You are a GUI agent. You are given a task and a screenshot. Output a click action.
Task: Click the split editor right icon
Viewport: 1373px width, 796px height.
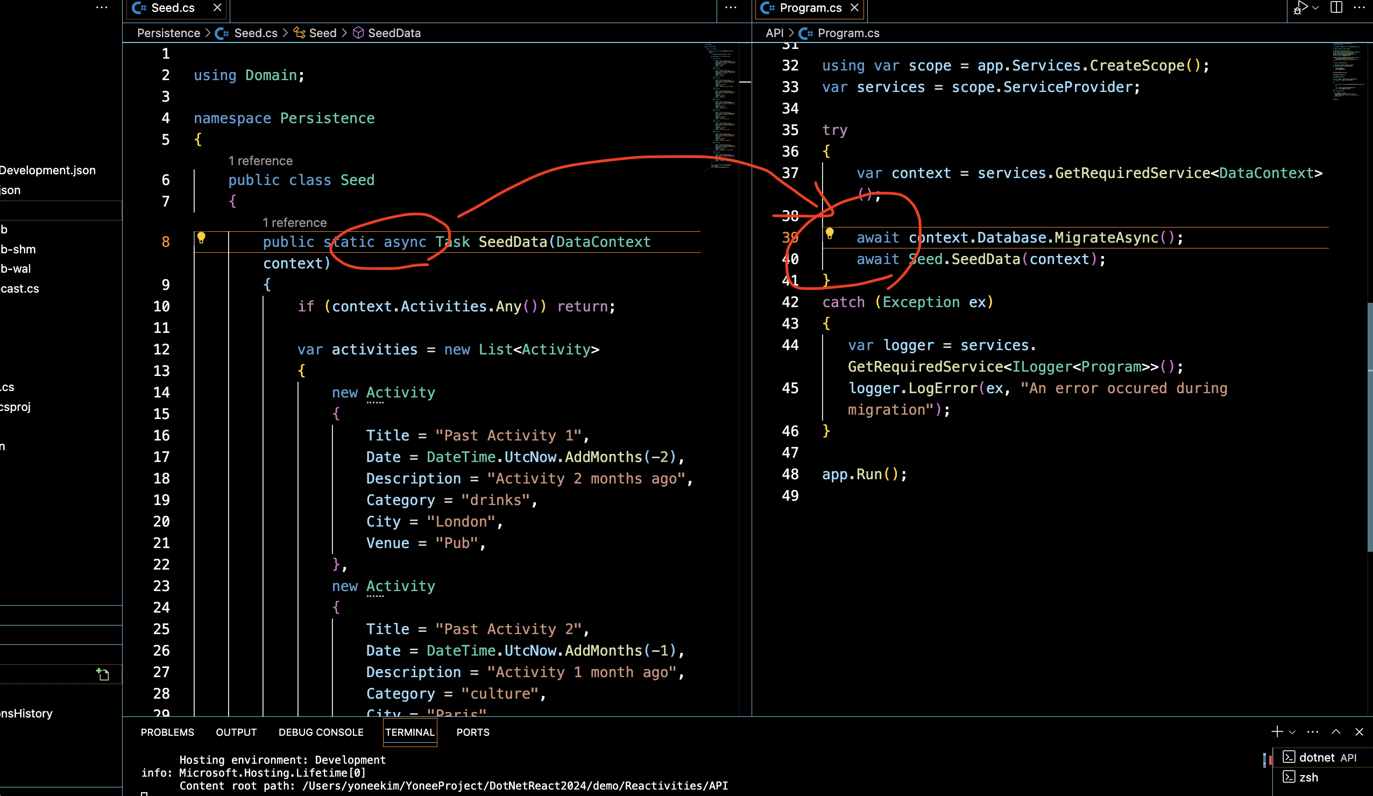coord(1336,8)
